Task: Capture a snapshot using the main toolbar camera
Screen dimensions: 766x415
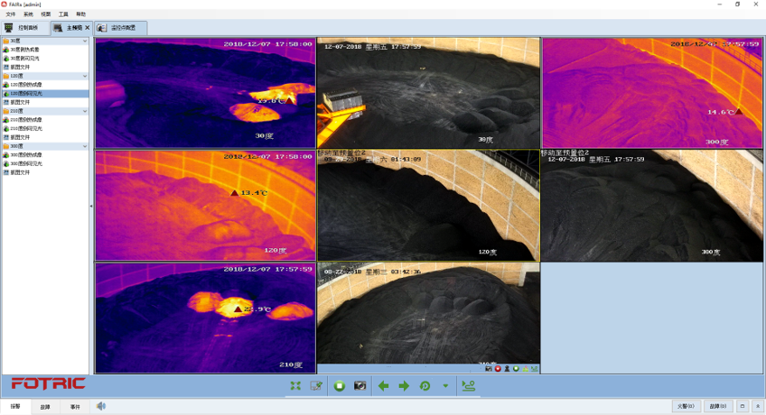Action: point(360,386)
